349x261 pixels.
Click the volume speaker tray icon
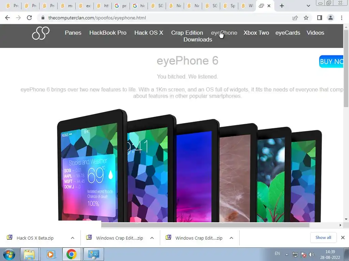coord(312,255)
